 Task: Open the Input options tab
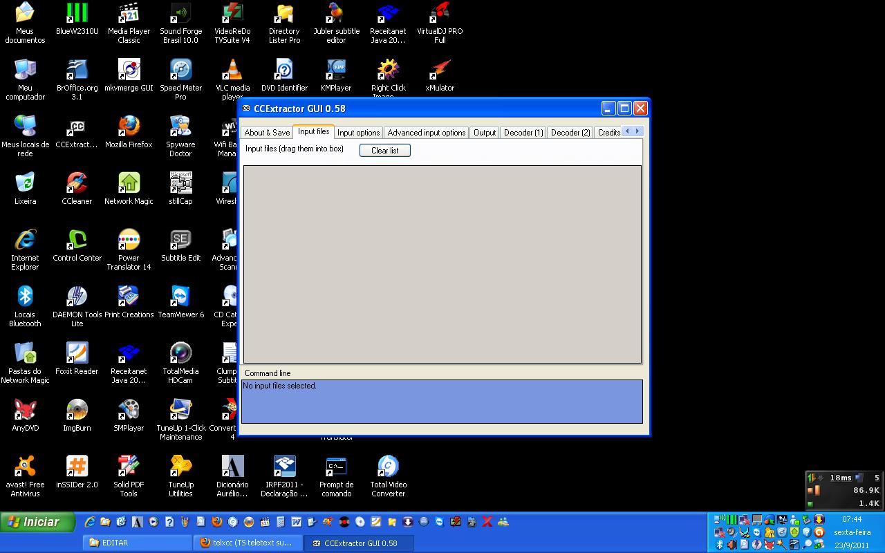click(x=358, y=132)
